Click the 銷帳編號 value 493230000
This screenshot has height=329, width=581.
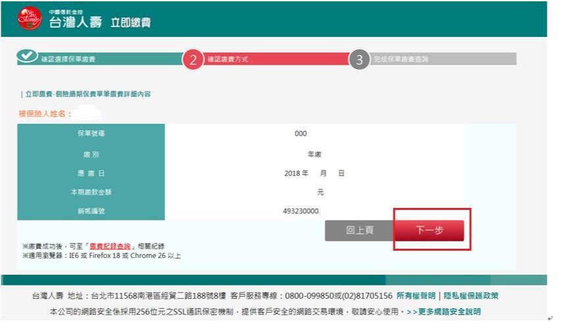tap(301, 211)
